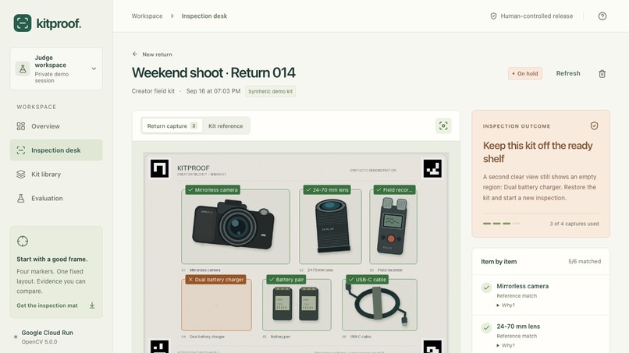Click the kitproof logo icon

tap(23, 23)
